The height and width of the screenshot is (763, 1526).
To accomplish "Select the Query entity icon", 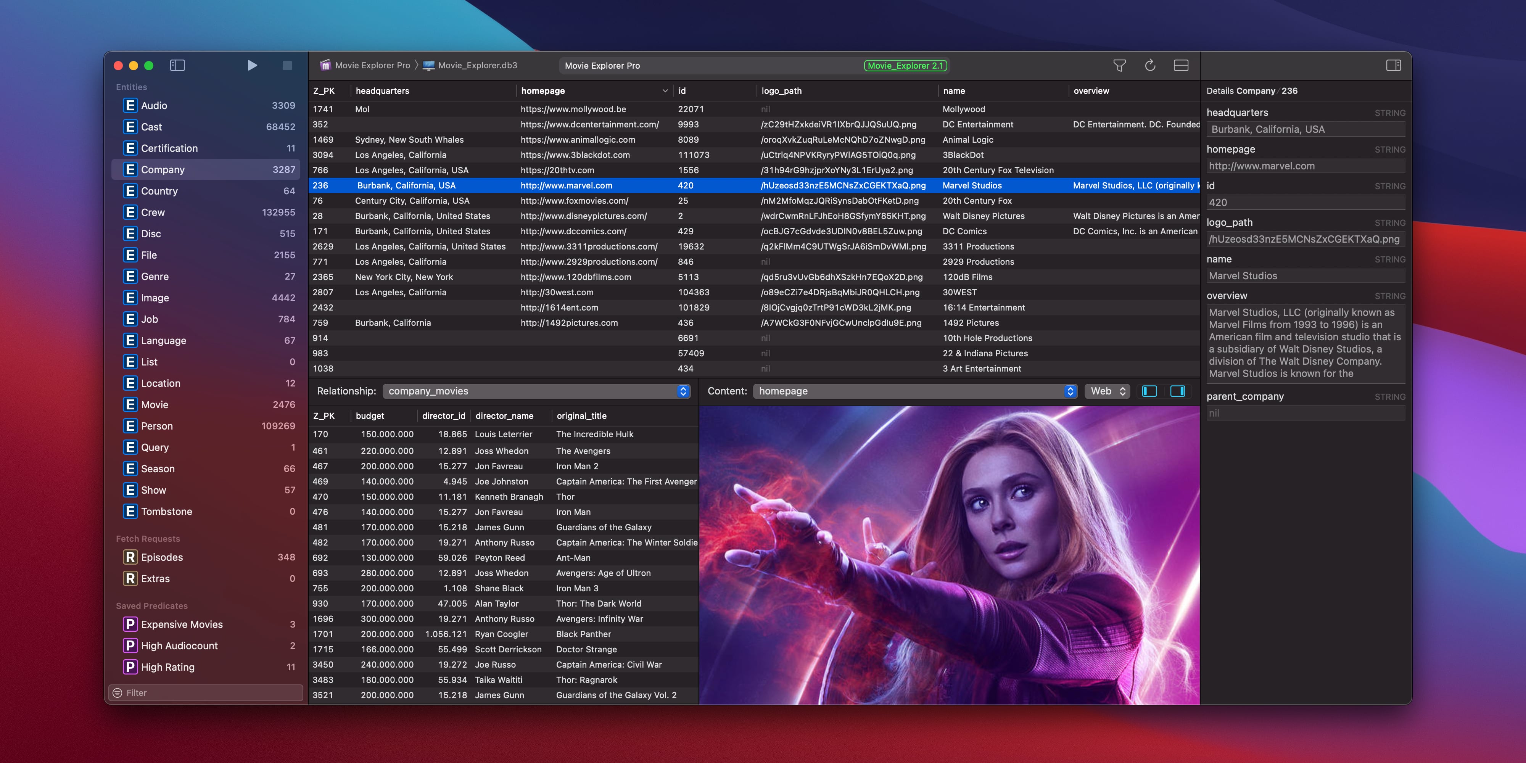I will pos(130,447).
